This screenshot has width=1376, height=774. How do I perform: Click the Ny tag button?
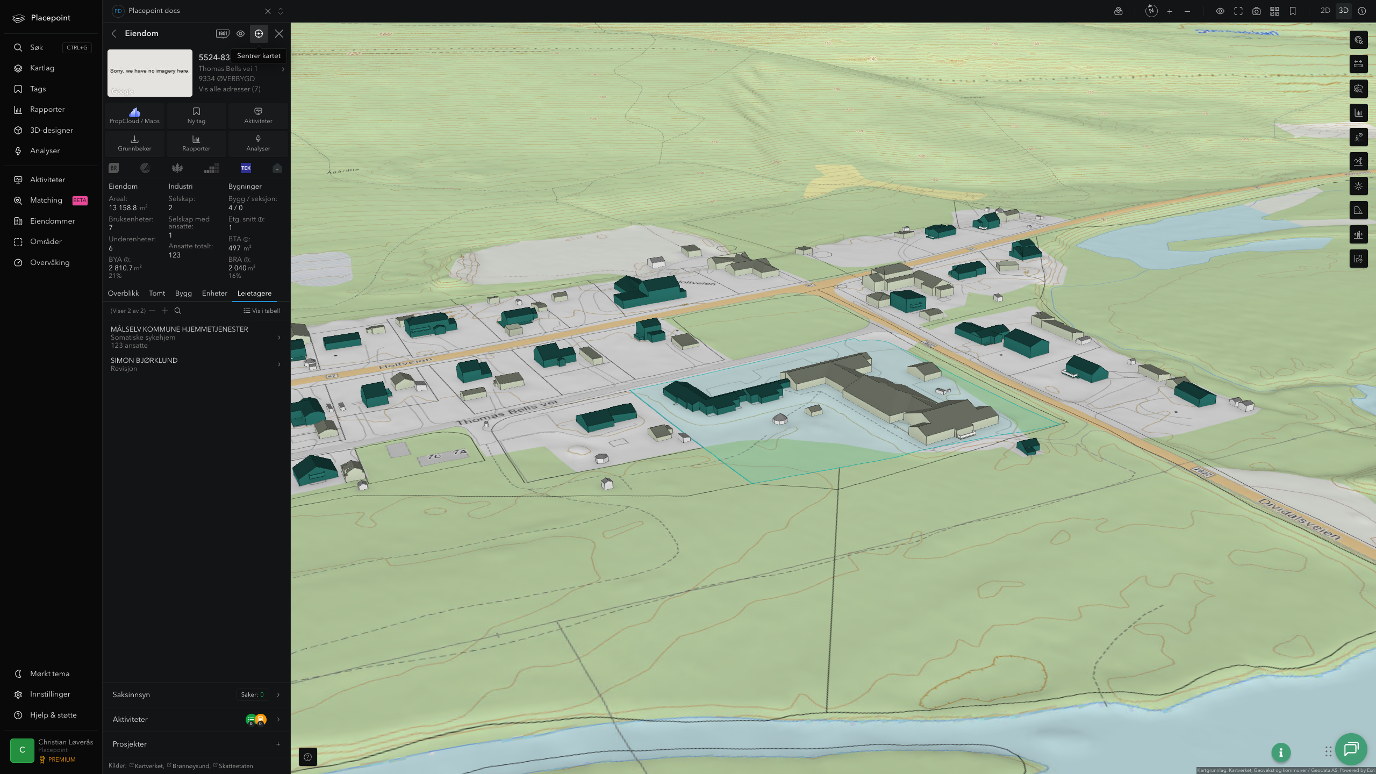[x=196, y=116]
